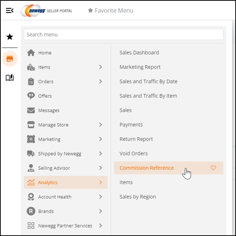Expand the Marketing submenu chevron
The width and height of the screenshot is (236, 236).
[x=101, y=139]
